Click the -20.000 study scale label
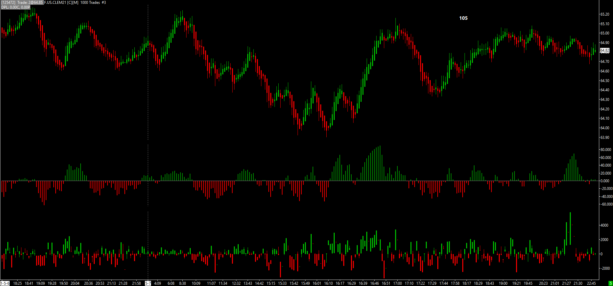 click(606, 189)
